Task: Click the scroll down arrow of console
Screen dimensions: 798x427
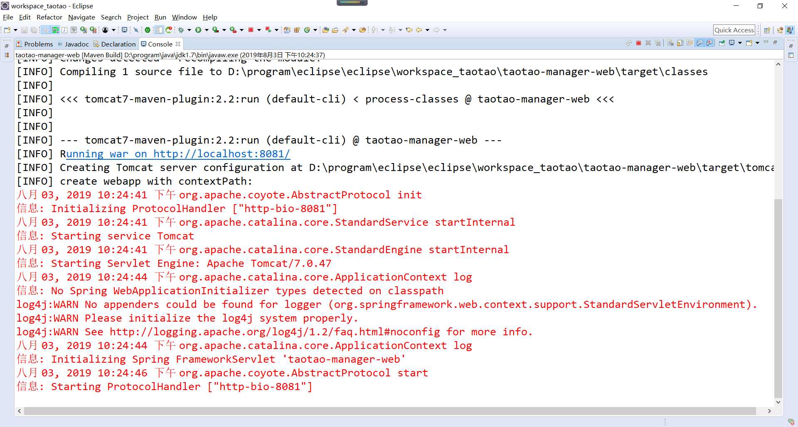Action: (x=778, y=402)
